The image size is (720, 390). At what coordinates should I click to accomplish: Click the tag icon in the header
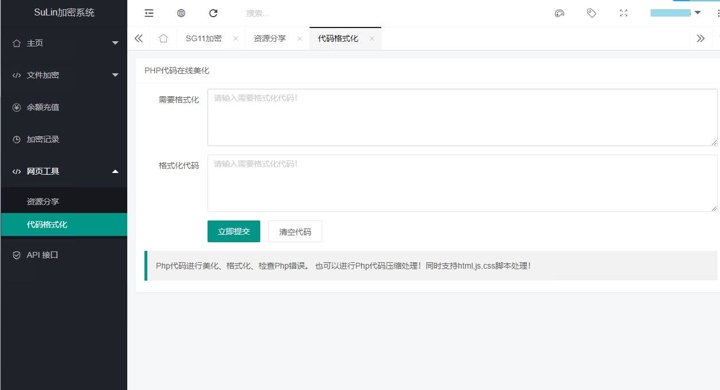pos(592,13)
